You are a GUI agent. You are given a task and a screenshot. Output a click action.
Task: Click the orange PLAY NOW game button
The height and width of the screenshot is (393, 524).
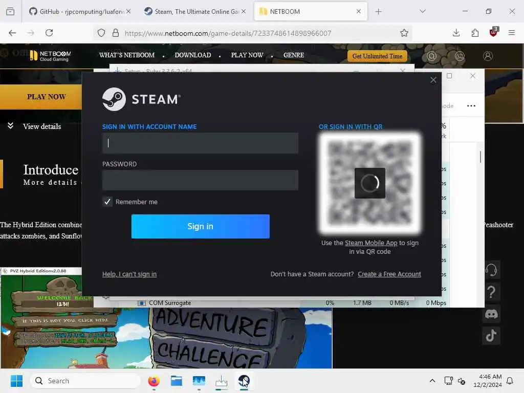(x=41, y=97)
